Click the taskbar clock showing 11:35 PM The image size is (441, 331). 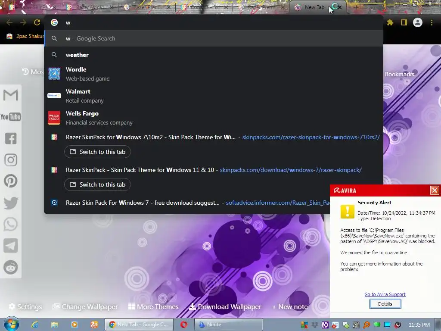419,325
